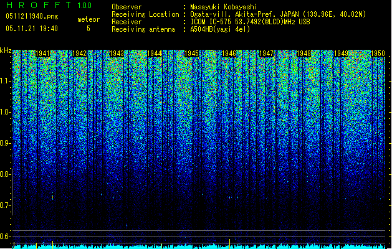
Task: Click the meteor label
Action: point(88,19)
